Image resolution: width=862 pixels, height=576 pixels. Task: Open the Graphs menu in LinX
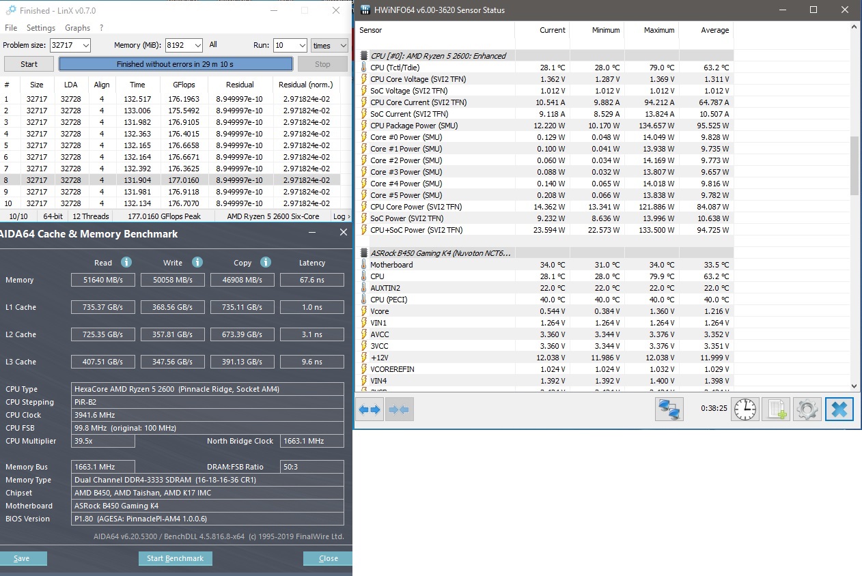click(77, 28)
